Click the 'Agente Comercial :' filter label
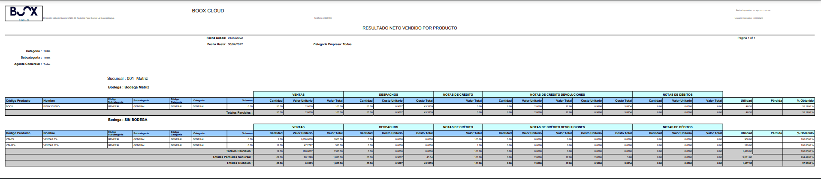Screen dimensions: 821x179 pos(28,64)
